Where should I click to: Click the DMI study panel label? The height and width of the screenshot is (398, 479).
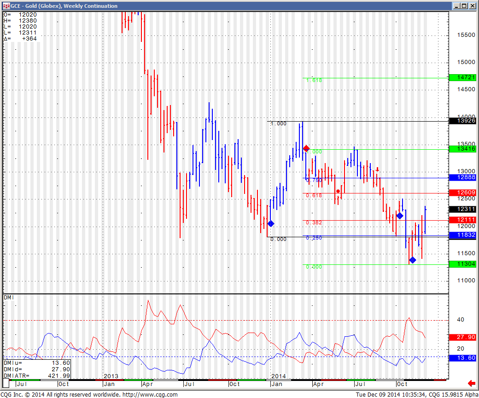click(x=9, y=298)
